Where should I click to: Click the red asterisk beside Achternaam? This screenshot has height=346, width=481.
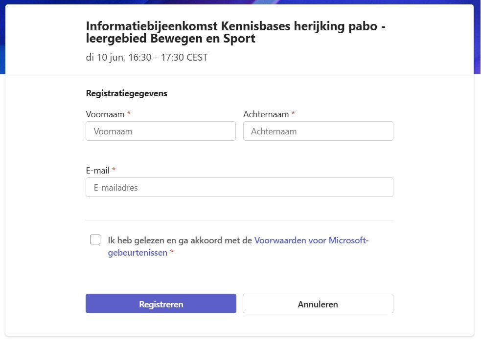(x=293, y=113)
